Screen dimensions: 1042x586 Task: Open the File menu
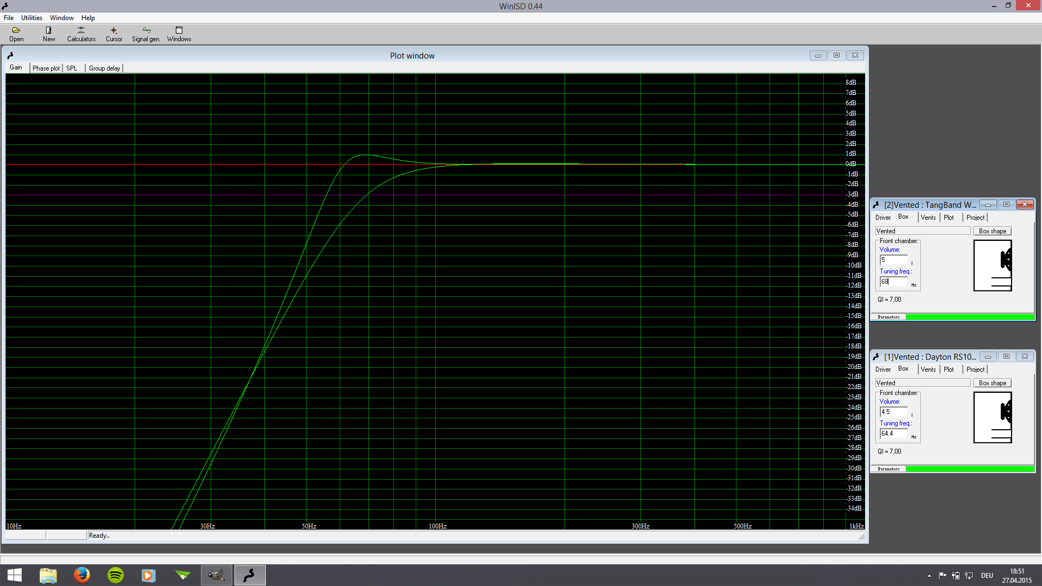[x=9, y=18]
